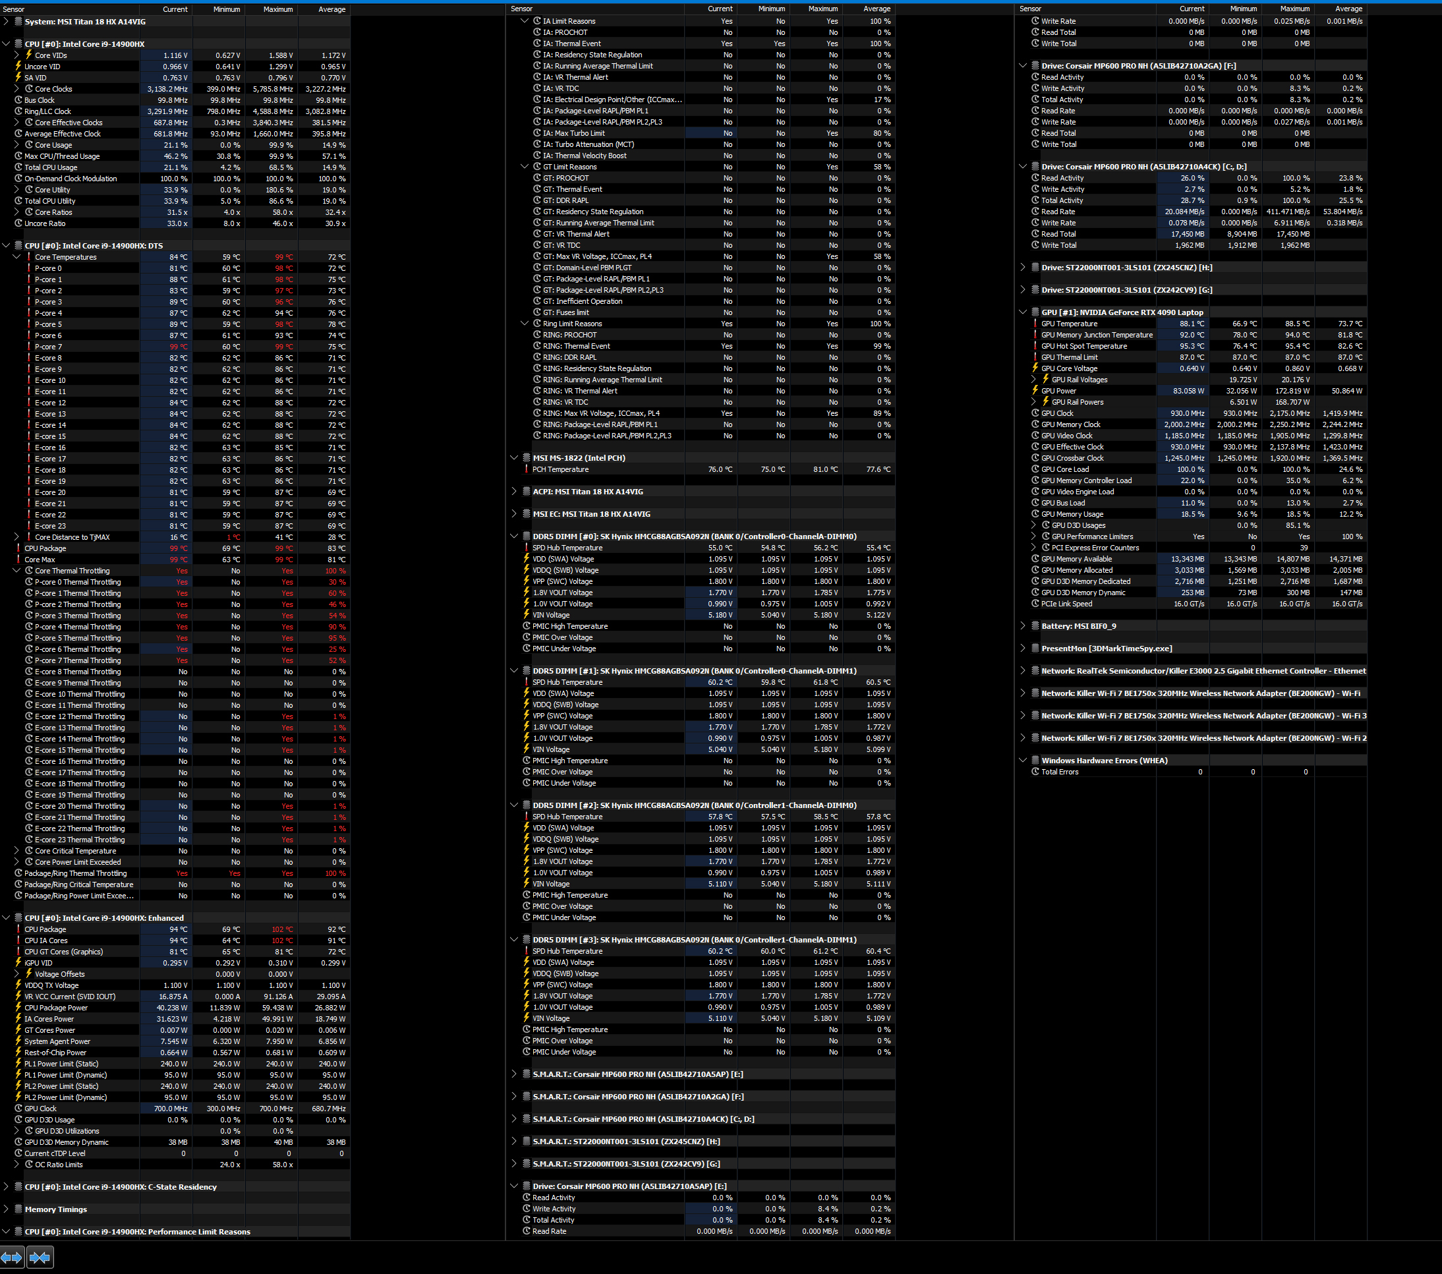Select the CPU Package 102 °C maximum value
The image size is (1442, 1274).
(x=283, y=929)
